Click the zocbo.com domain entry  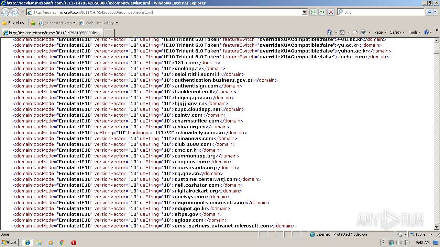[x=351, y=57]
